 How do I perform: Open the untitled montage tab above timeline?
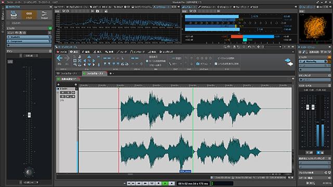[68, 79]
